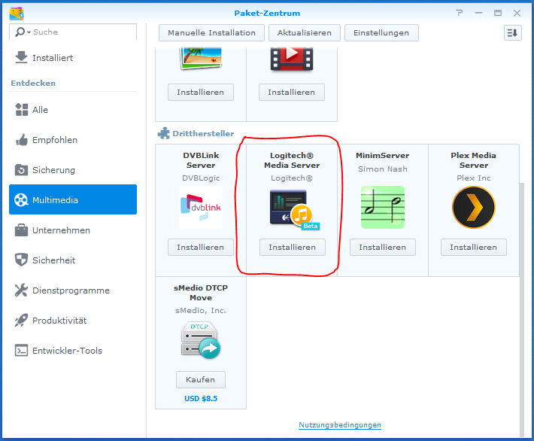The height and width of the screenshot is (441, 534).
Task: Open sMedio DTCP Move package title
Action: (201, 293)
